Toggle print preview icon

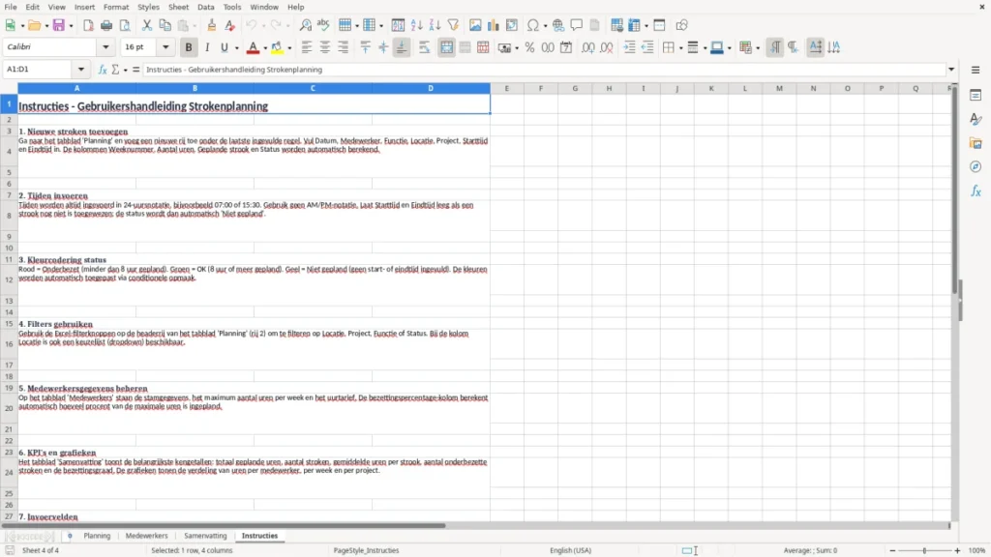tap(125, 25)
